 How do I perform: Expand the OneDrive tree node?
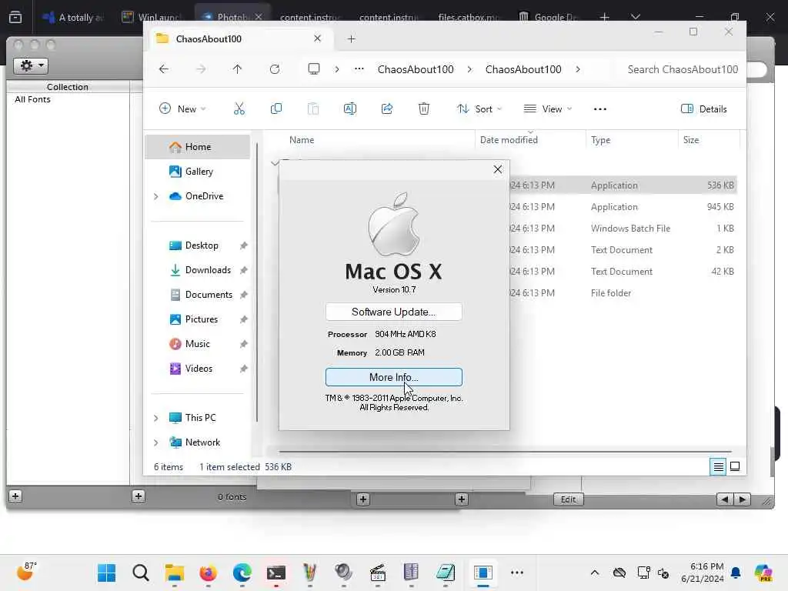(x=155, y=196)
